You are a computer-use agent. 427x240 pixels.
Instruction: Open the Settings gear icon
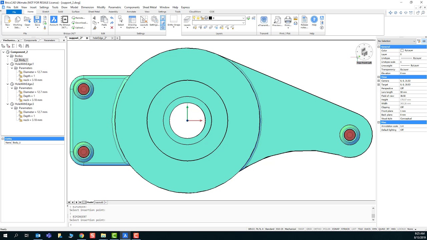pyautogui.click(x=154, y=20)
